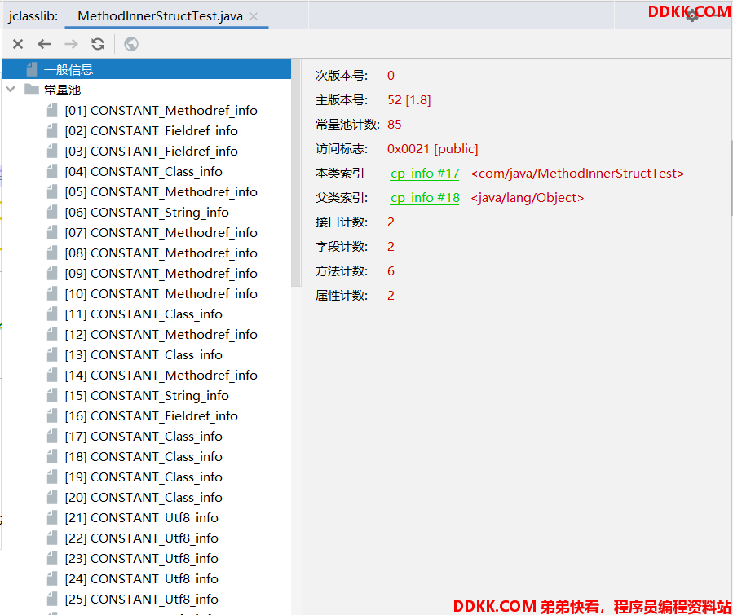The width and height of the screenshot is (733, 615).
Task: Click the <java/lang/Object> superclass text
Action: [x=528, y=198]
